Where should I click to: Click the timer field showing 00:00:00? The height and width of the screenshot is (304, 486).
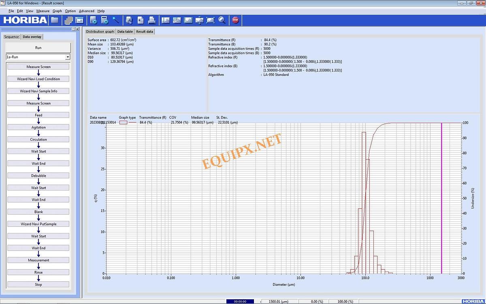coord(241,301)
